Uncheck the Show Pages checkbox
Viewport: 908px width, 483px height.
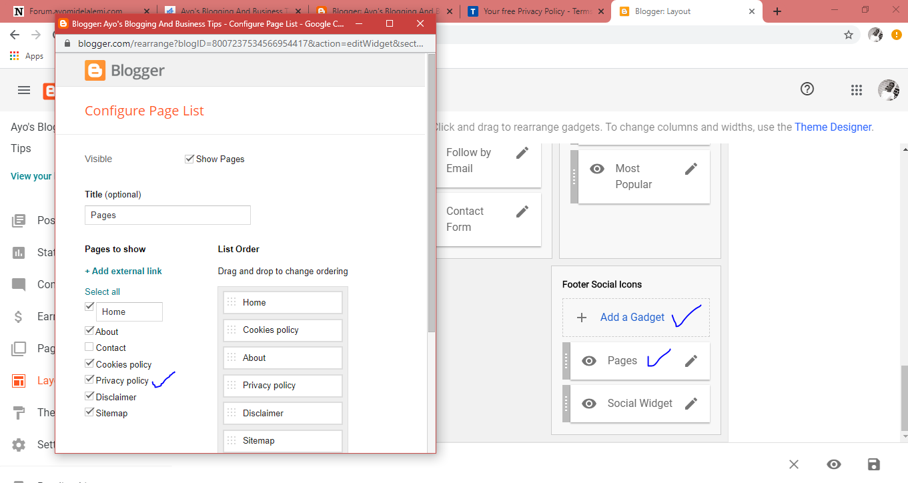pyautogui.click(x=189, y=159)
